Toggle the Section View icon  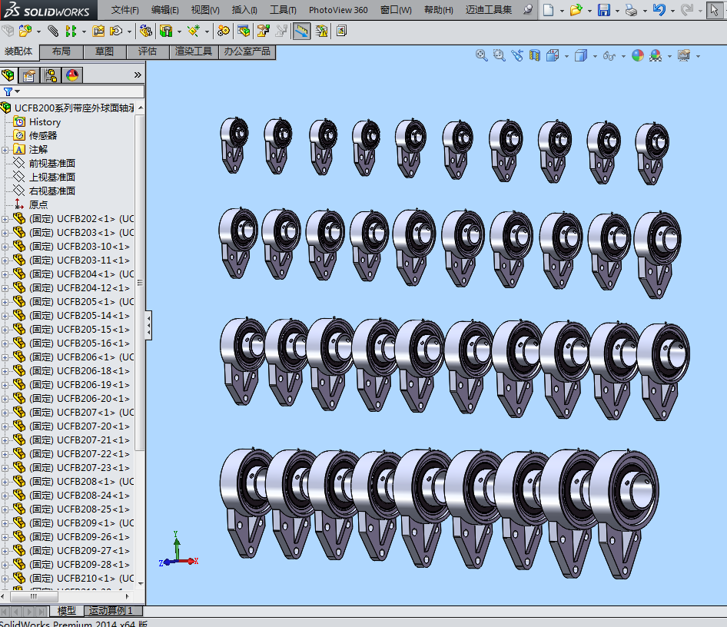(x=535, y=55)
